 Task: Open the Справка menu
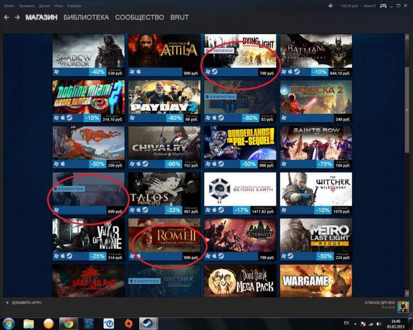74,6
